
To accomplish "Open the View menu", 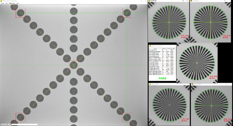I will click(x=6, y=3).
